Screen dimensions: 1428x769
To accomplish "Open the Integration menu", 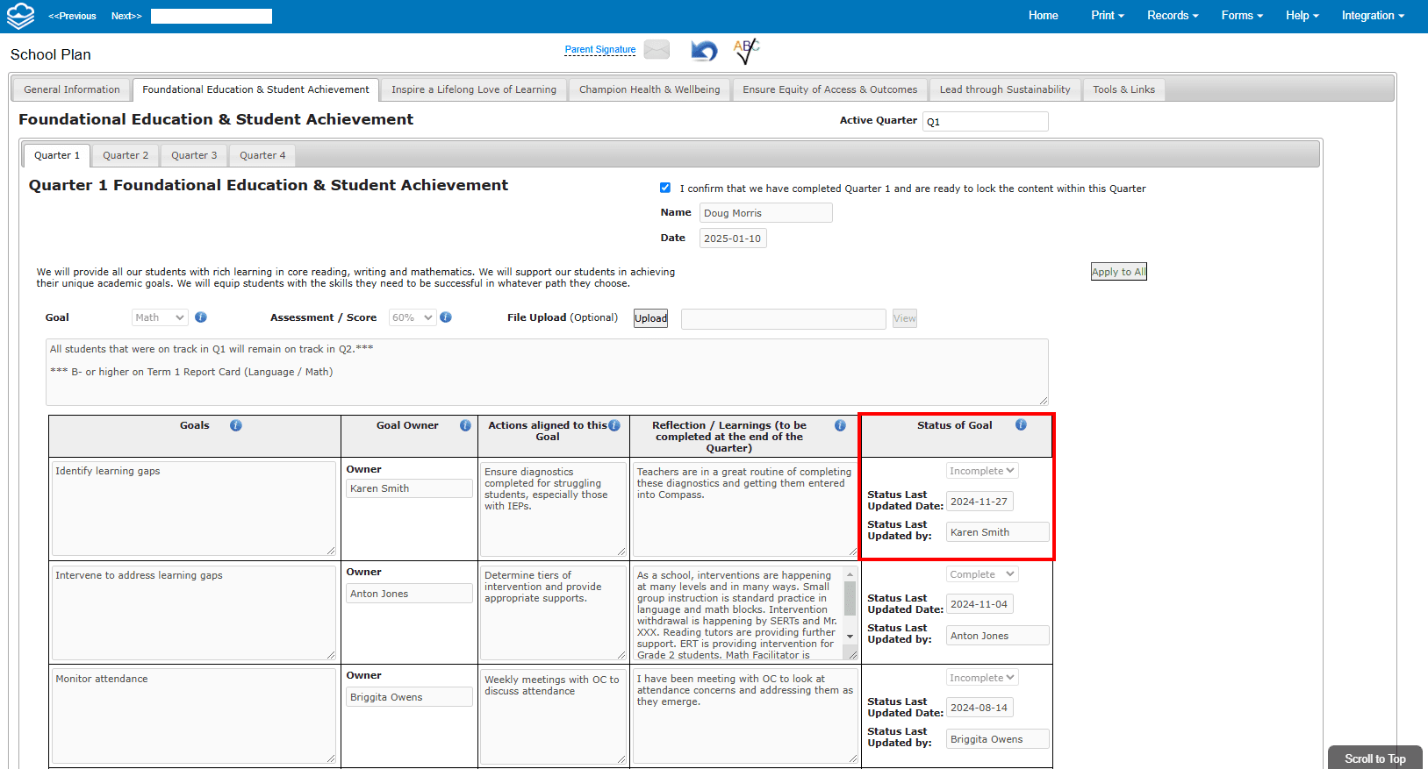I will tap(1373, 16).
